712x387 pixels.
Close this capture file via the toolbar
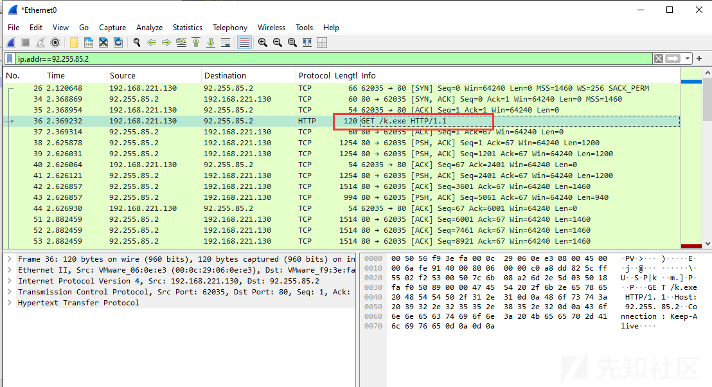(103, 42)
